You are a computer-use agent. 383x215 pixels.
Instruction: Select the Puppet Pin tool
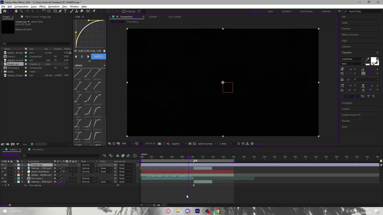94,11
